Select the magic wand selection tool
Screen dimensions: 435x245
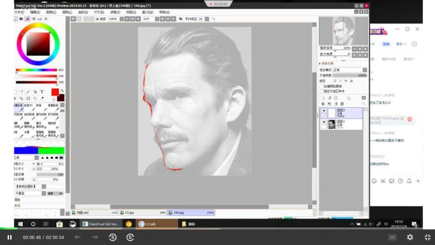pos(28,92)
